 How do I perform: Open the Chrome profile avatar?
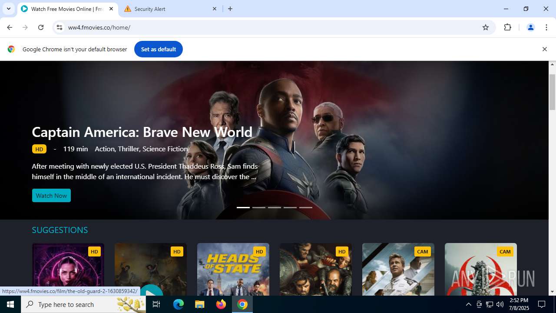[530, 27]
